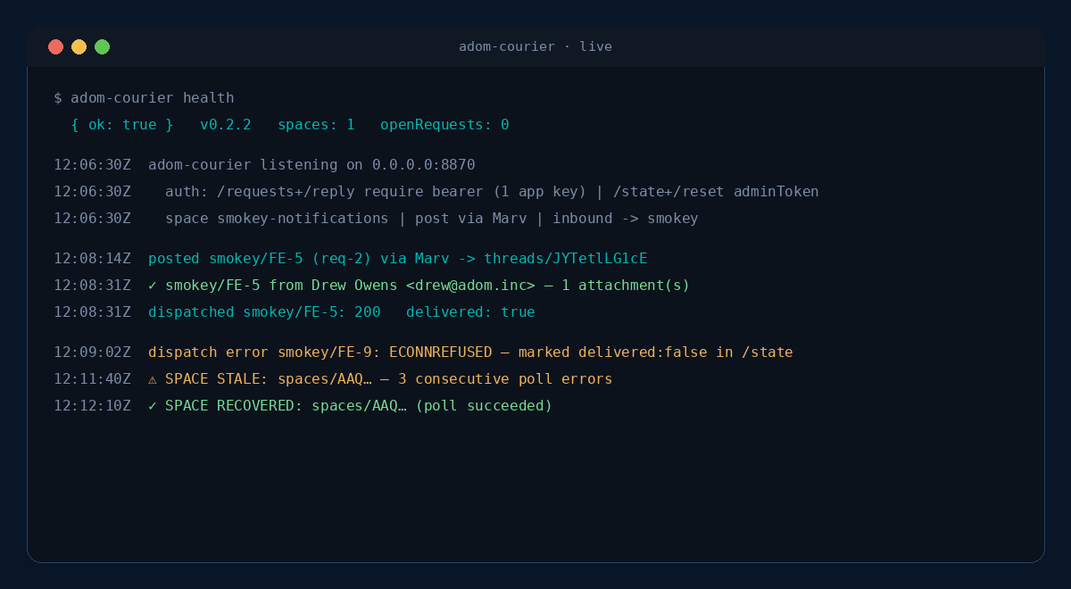This screenshot has height=589, width=1071.
Task: Click the timestamp '12:12:10Z'
Action: (x=92, y=406)
